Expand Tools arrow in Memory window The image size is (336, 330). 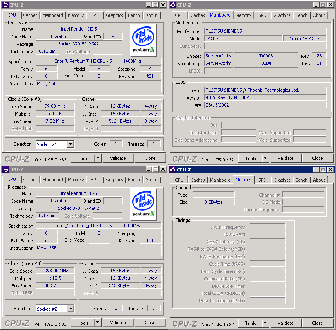tap(266, 323)
